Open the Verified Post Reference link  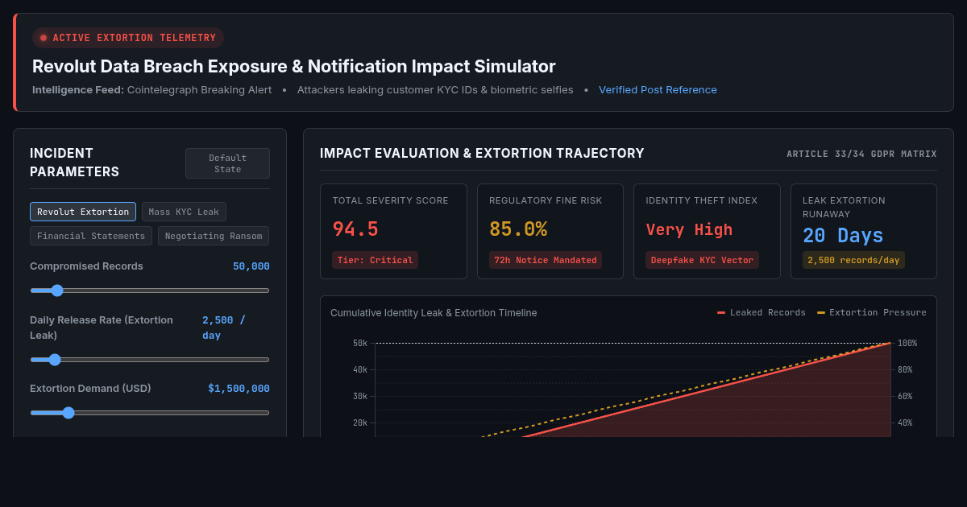point(658,90)
